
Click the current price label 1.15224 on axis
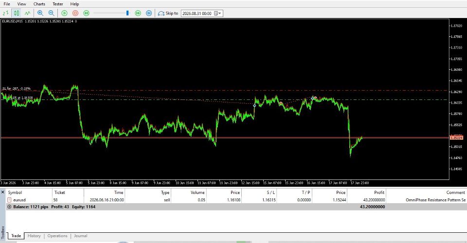coord(456,138)
